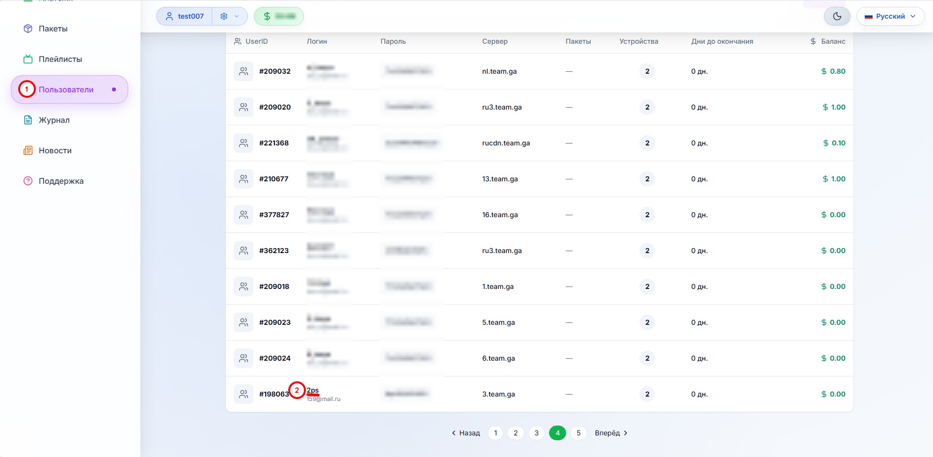Click the Support question mark icon
Image resolution: width=933 pixels, height=457 pixels.
click(x=28, y=181)
